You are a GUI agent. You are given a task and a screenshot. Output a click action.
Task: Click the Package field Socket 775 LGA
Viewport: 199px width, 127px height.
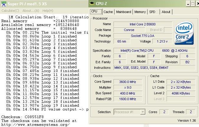pos(143,36)
